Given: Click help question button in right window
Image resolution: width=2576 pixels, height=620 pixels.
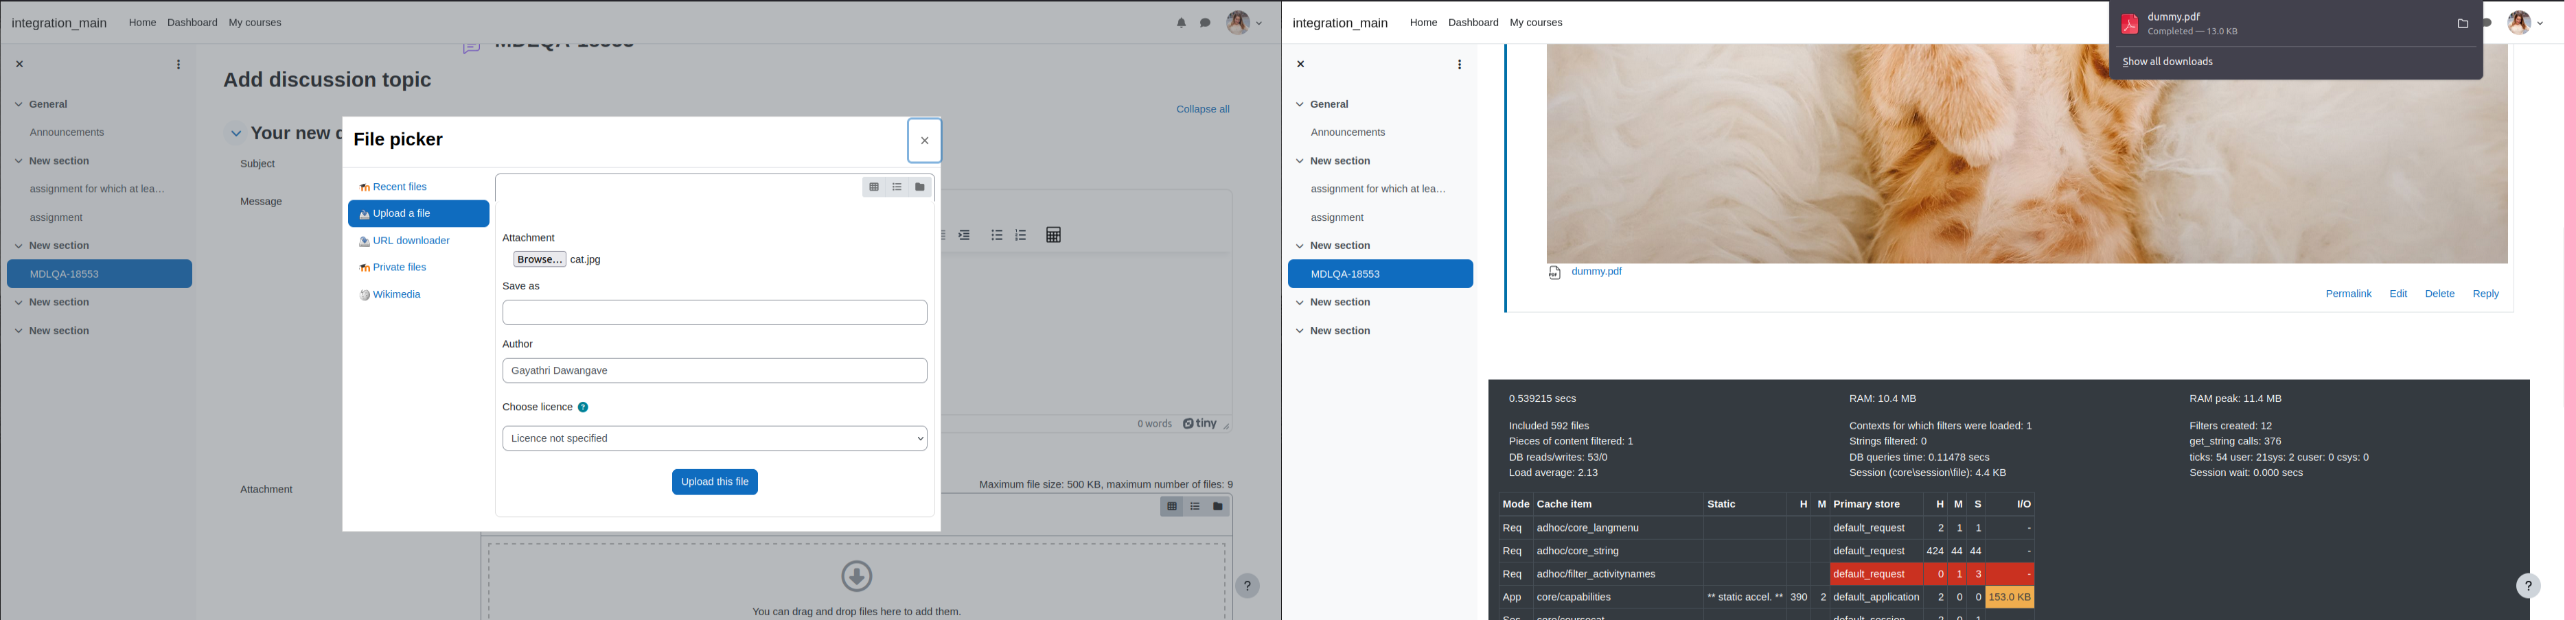Looking at the screenshot, I should point(2528,586).
